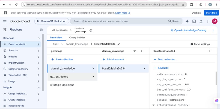The height and width of the screenshot is (109, 220).
Task: Open Panel settings
Action: point(200,44)
